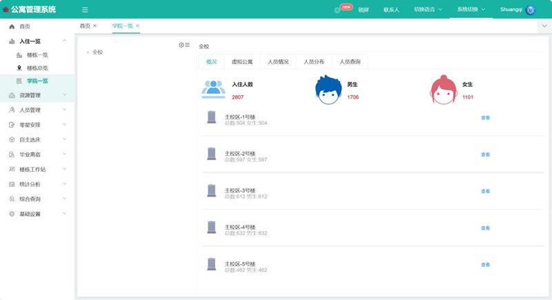Click the 首页 home icon in sidebar
This screenshot has height=300, width=552.
click(x=12, y=26)
